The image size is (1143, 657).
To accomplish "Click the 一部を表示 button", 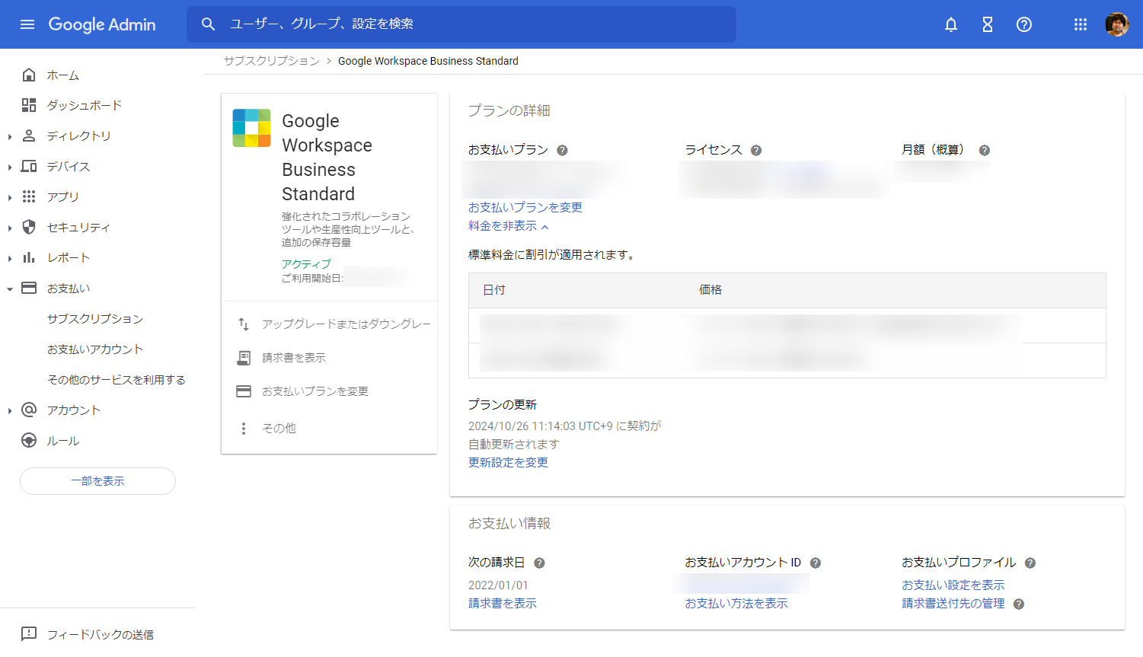I will (97, 481).
